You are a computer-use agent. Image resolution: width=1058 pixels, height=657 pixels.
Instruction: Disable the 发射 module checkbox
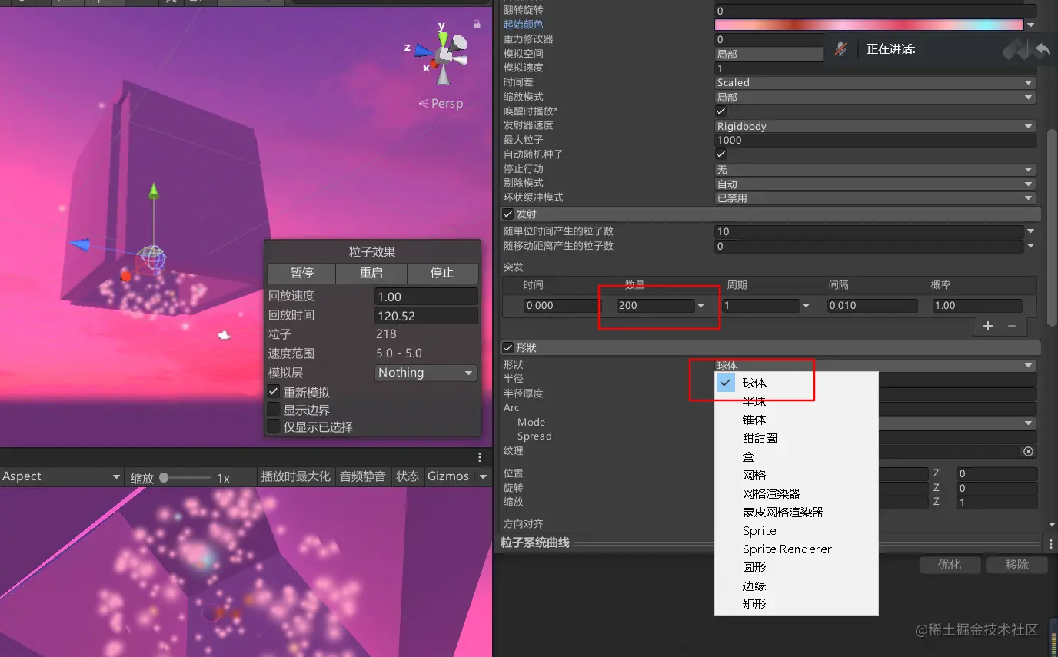(507, 214)
